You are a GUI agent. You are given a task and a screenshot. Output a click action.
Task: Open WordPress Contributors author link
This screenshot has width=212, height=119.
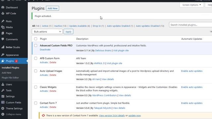[105, 96]
